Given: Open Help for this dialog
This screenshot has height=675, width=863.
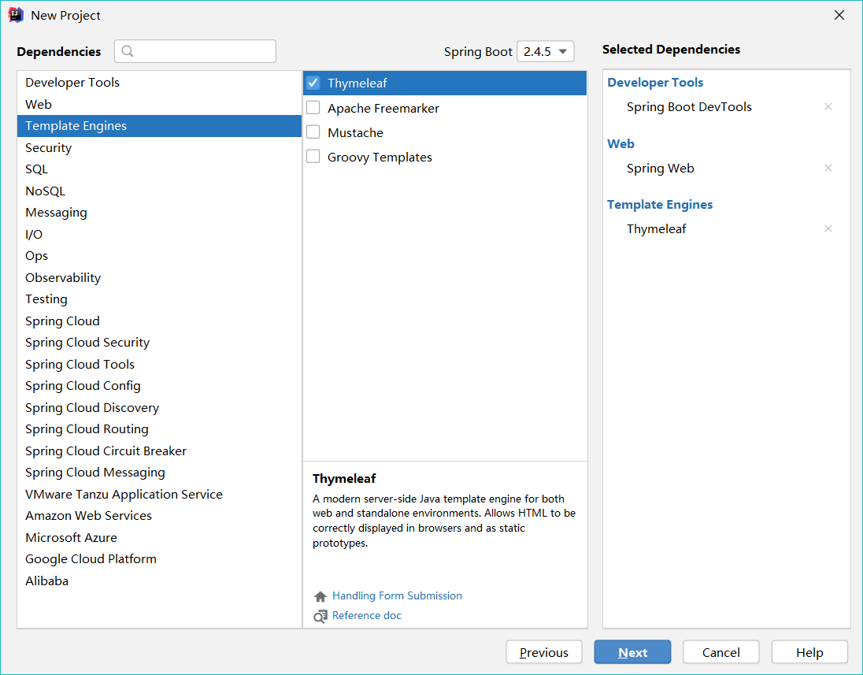Looking at the screenshot, I should 809,652.
